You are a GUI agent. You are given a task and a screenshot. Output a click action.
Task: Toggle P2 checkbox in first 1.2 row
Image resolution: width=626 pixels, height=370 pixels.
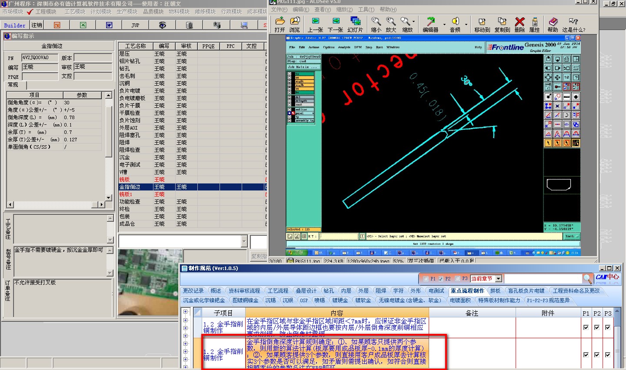tap(596, 327)
